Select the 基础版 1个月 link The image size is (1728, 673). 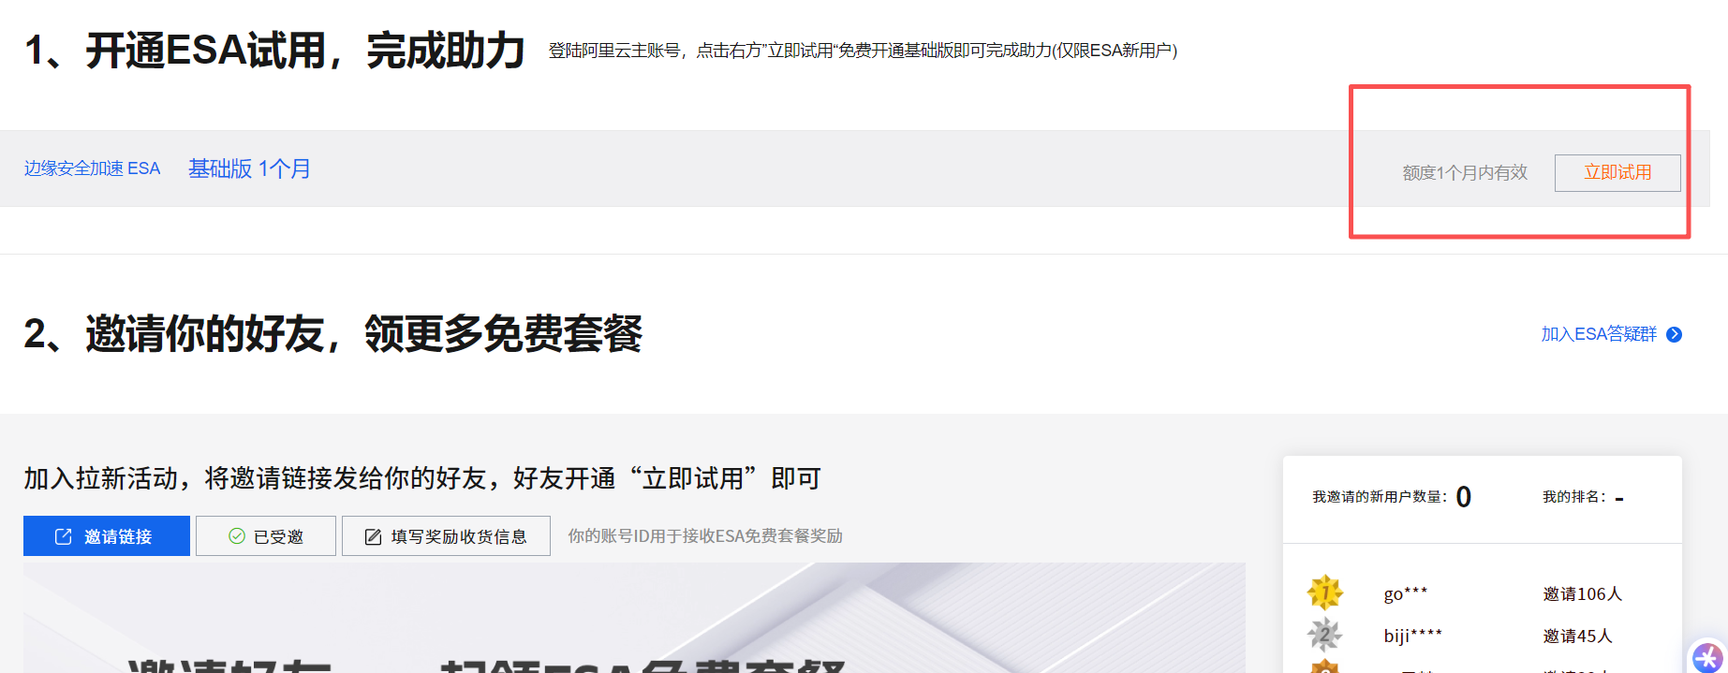tap(249, 168)
